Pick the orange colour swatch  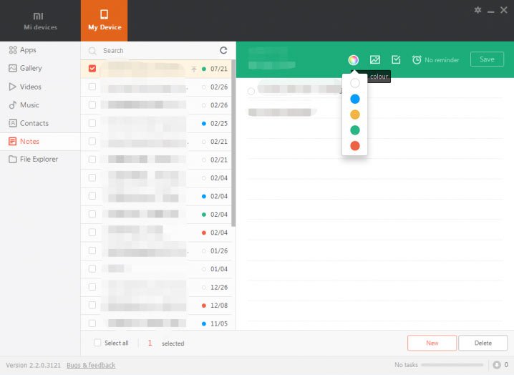[x=354, y=115]
